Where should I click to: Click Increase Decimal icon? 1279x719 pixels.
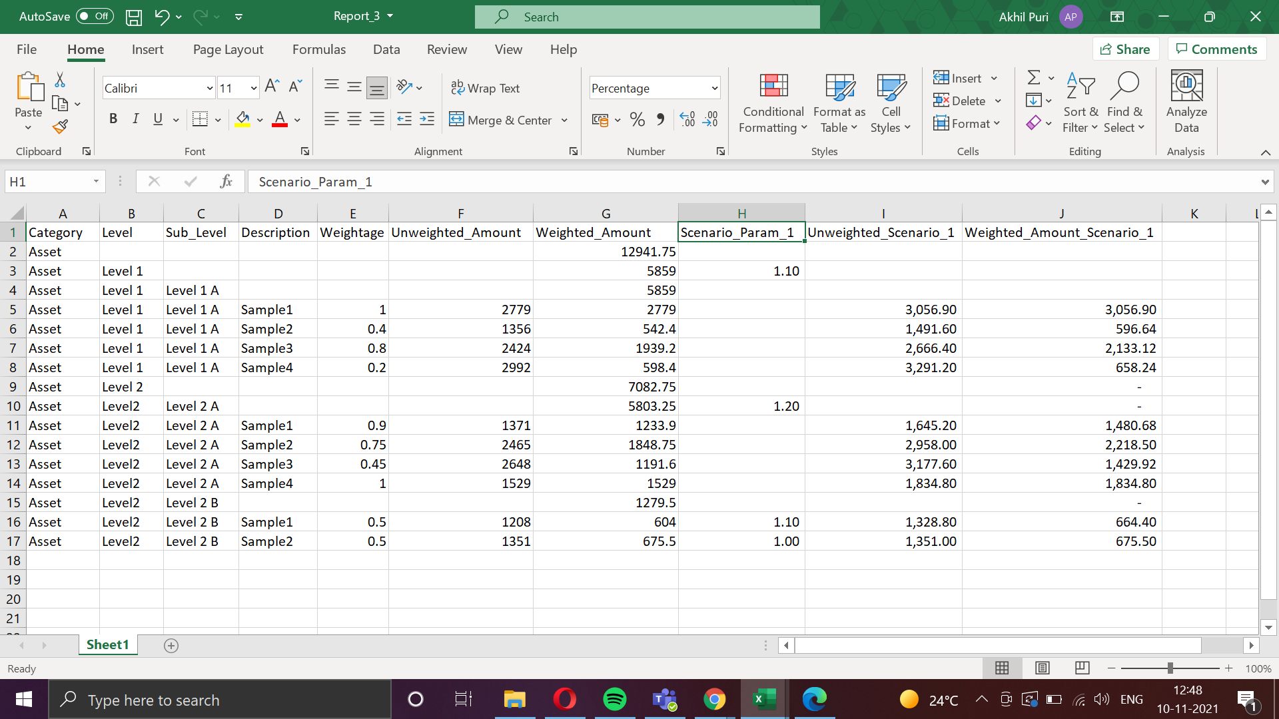[x=687, y=120]
